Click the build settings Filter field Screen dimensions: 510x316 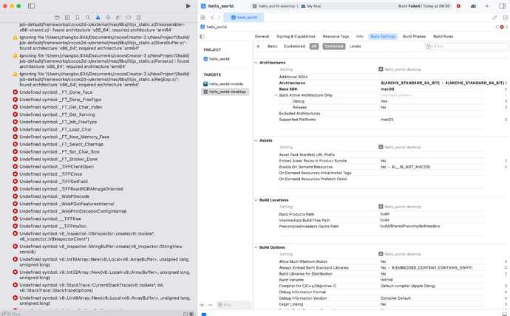466,47
